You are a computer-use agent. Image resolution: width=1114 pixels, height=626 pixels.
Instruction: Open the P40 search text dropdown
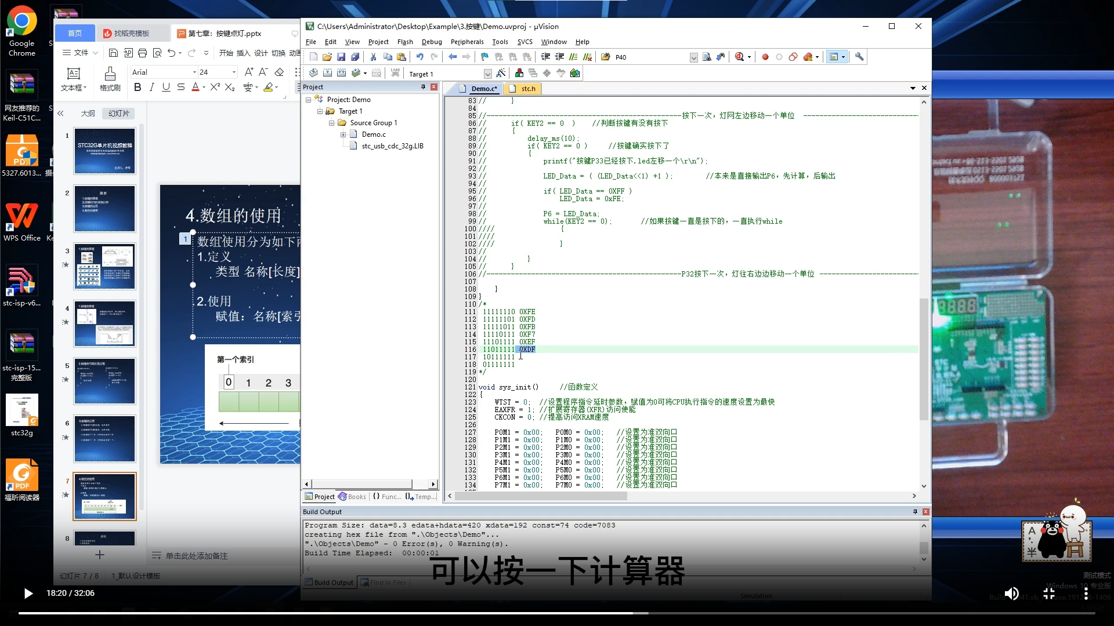pos(694,57)
